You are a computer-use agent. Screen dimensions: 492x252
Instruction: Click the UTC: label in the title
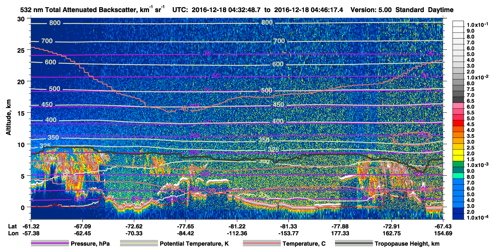181,10
